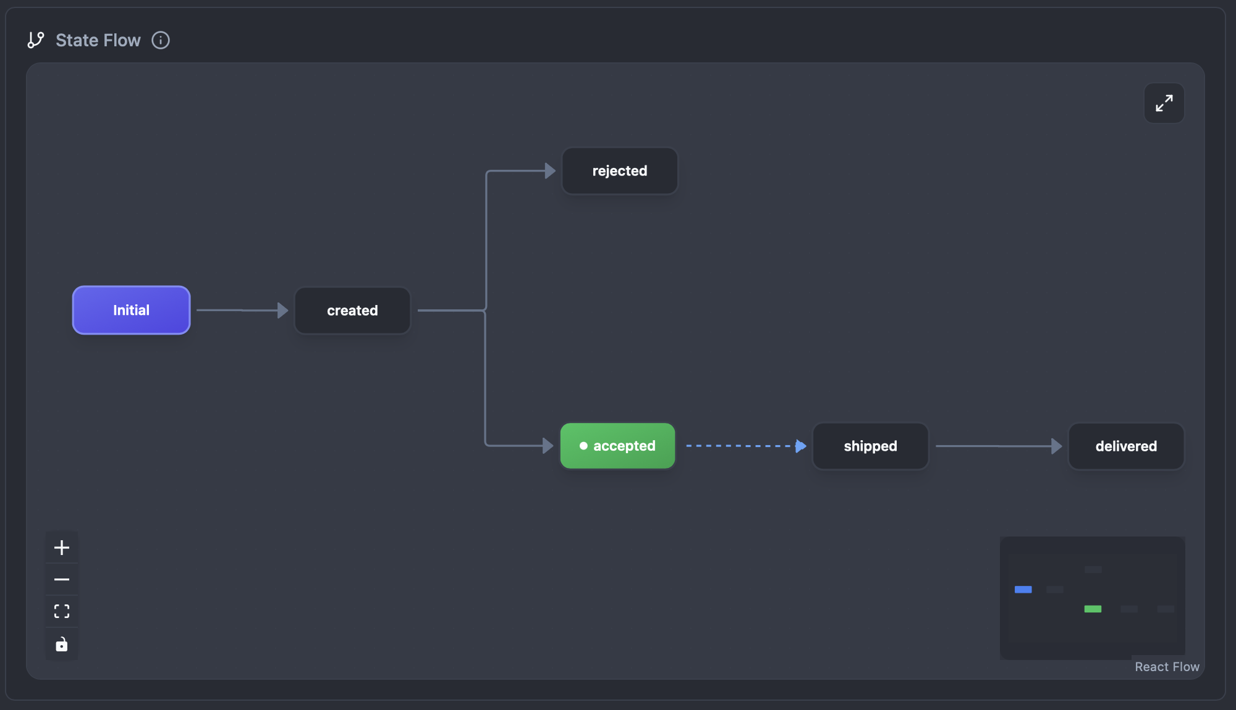This screenshot has width=1236, height=710.
Task: Click the dashed edge between accepted and shipped
Action: [x=742, y=446]
